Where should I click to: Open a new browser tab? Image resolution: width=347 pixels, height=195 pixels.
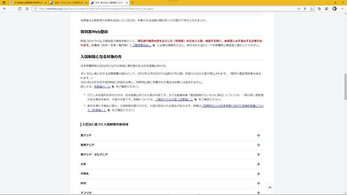132,3
